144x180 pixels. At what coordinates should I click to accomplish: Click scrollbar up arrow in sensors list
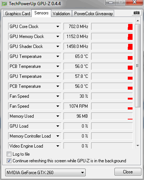[138, 21]
